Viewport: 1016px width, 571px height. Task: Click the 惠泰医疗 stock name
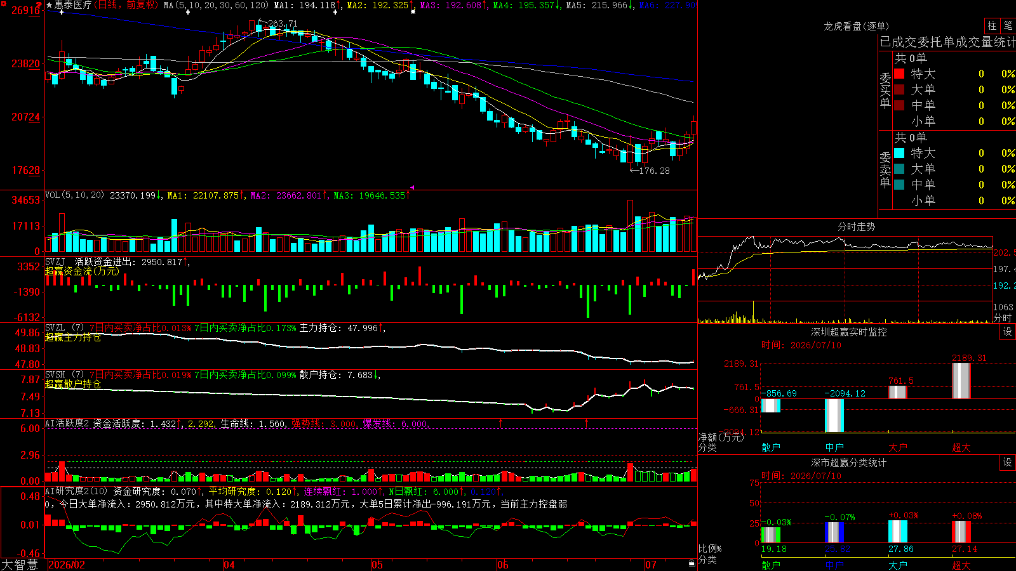73,5
